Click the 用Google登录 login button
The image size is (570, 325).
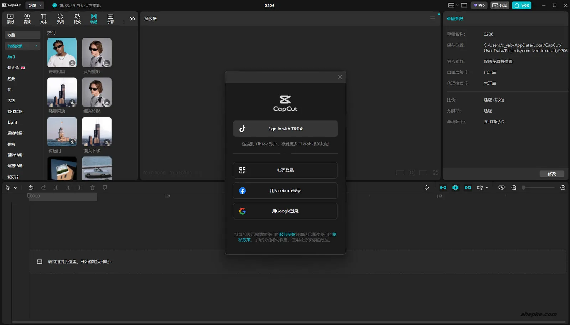click(285, 211)
